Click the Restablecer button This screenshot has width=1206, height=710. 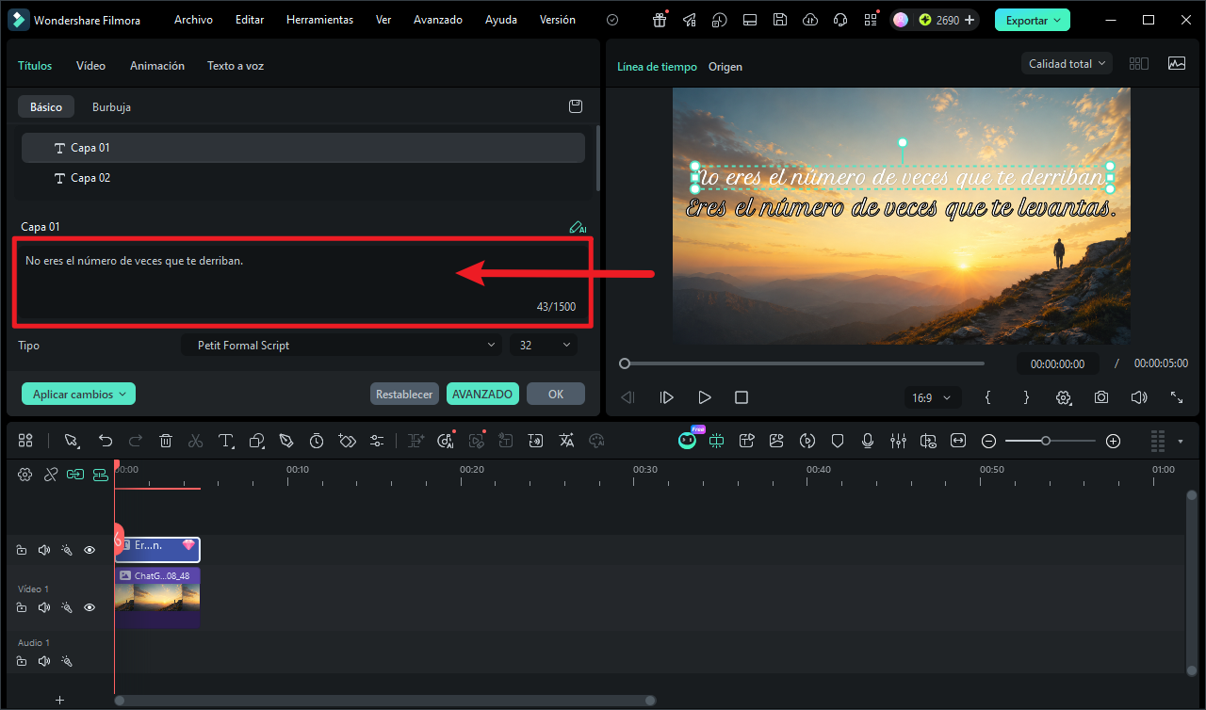pos(404,394)
